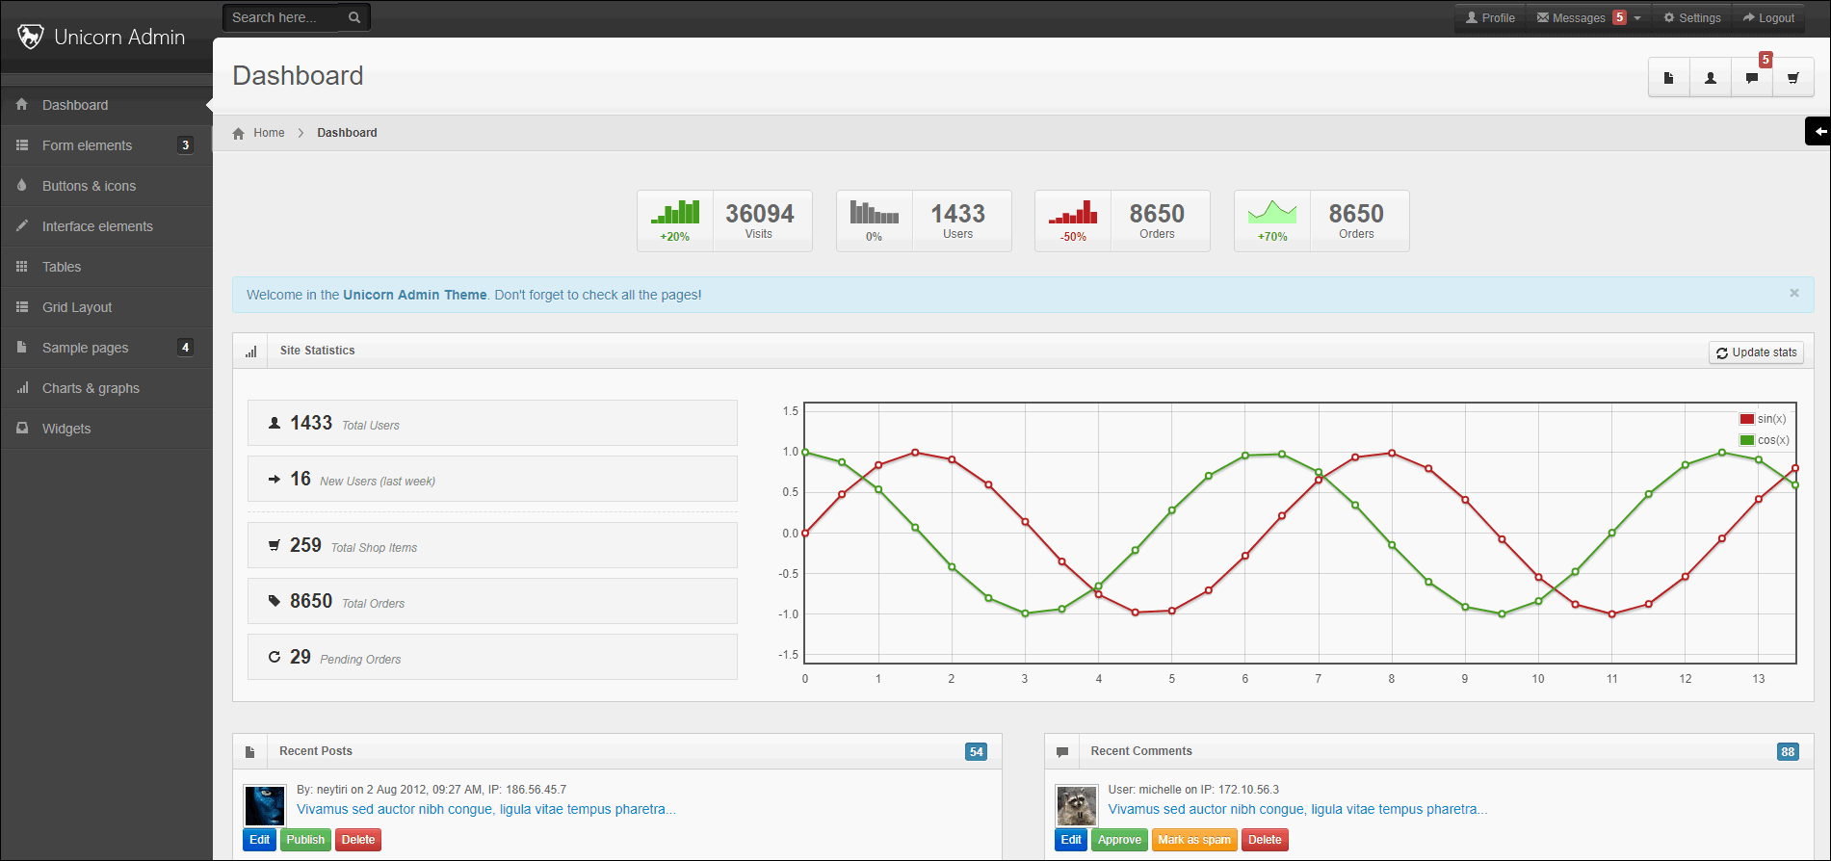Screen dimensions: 1831x861
Task: Click into the Search here field
Action: 283,17
